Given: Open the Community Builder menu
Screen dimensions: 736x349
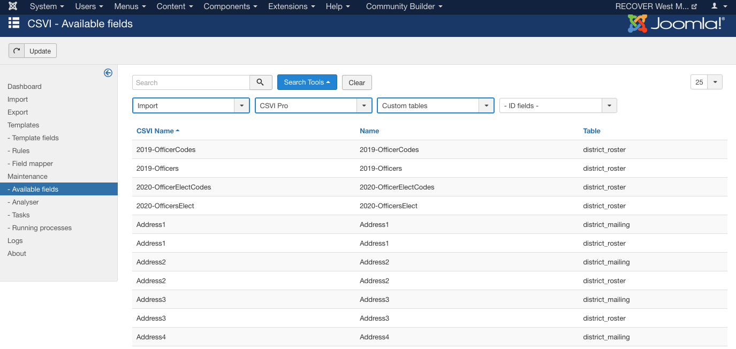Looking at the screenshot, I should [x=404, y=6].
